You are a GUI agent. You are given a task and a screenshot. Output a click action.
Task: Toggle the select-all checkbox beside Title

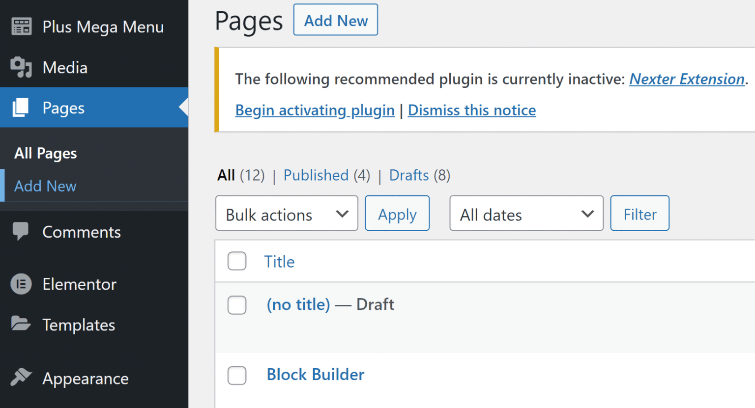tap(237, 261)
